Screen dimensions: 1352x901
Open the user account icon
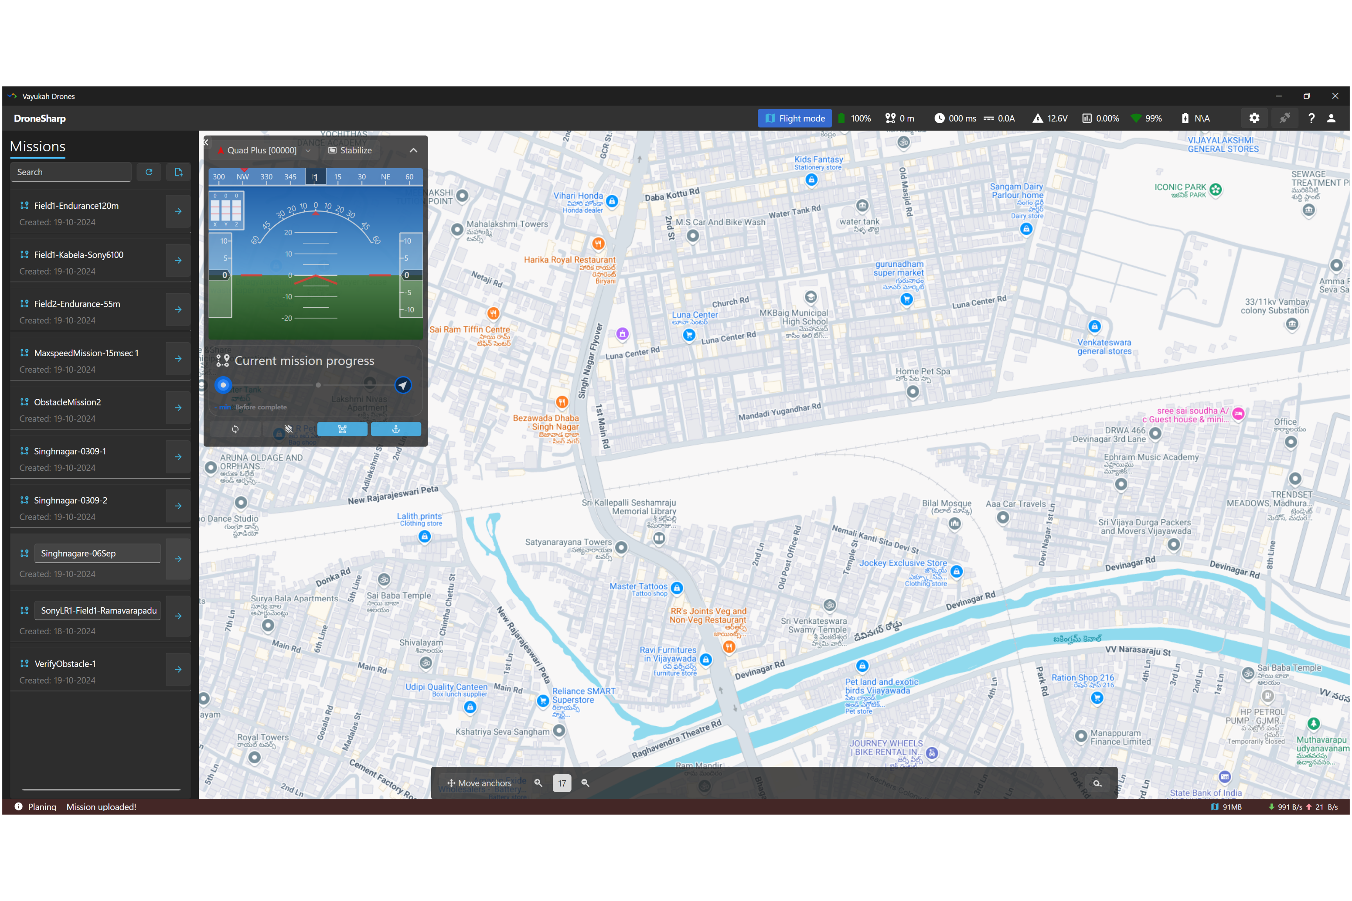pos(1331,118)
